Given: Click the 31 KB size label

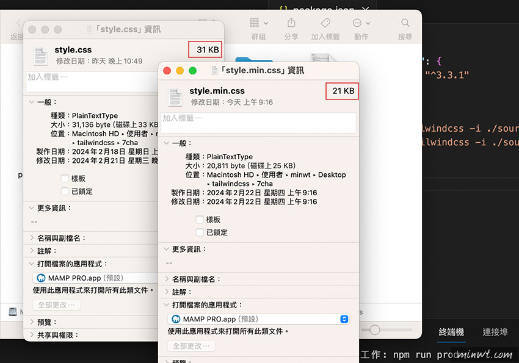Looking at the screenshot, I should (x=208, y=50).
